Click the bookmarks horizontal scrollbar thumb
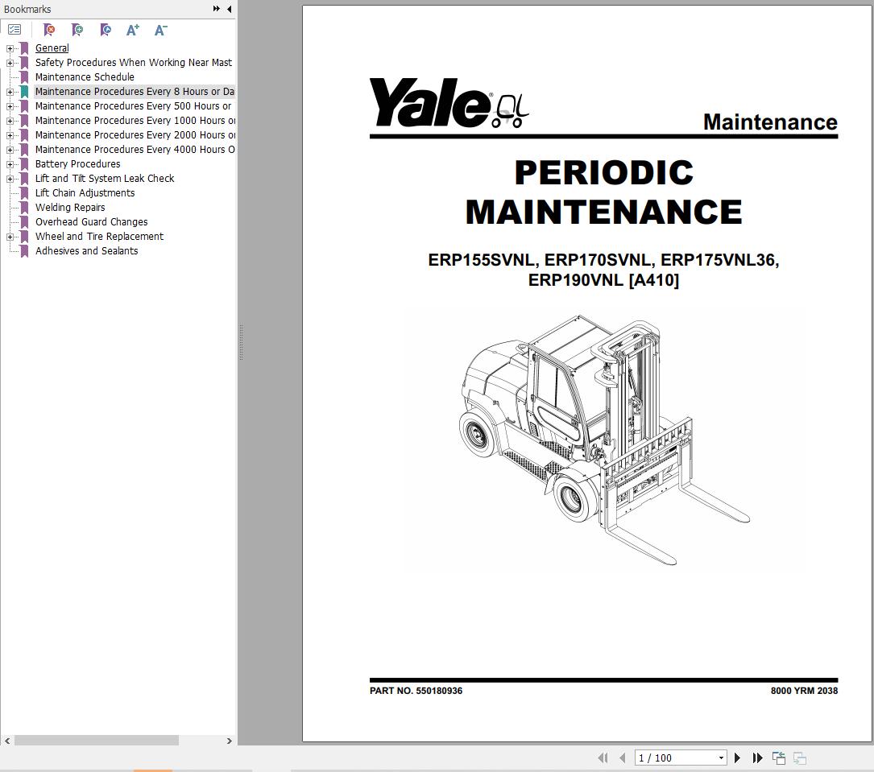Image resolution: width=874 pixels, height=772 pixels. pyautogui.click(x=97, y=741)
